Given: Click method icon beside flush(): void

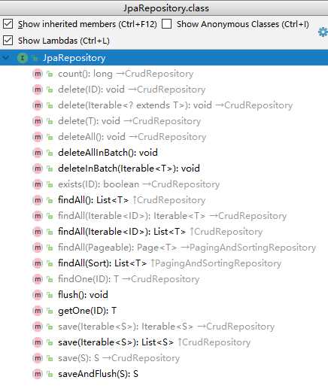Looking at the screenshot, I should 38,295.
